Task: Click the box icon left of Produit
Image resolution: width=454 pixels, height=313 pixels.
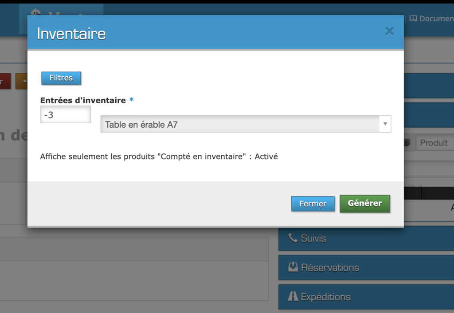Action: coord(407,143)
